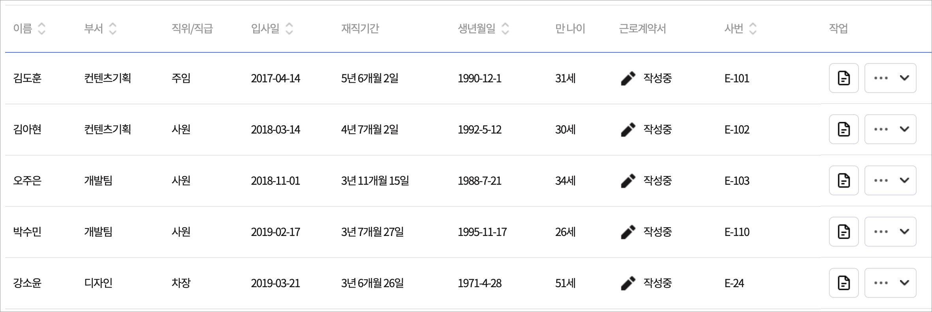Expand more actions dropdown for 김도훈
Viewport: 932px width, 312px height.
coord(890,78)
